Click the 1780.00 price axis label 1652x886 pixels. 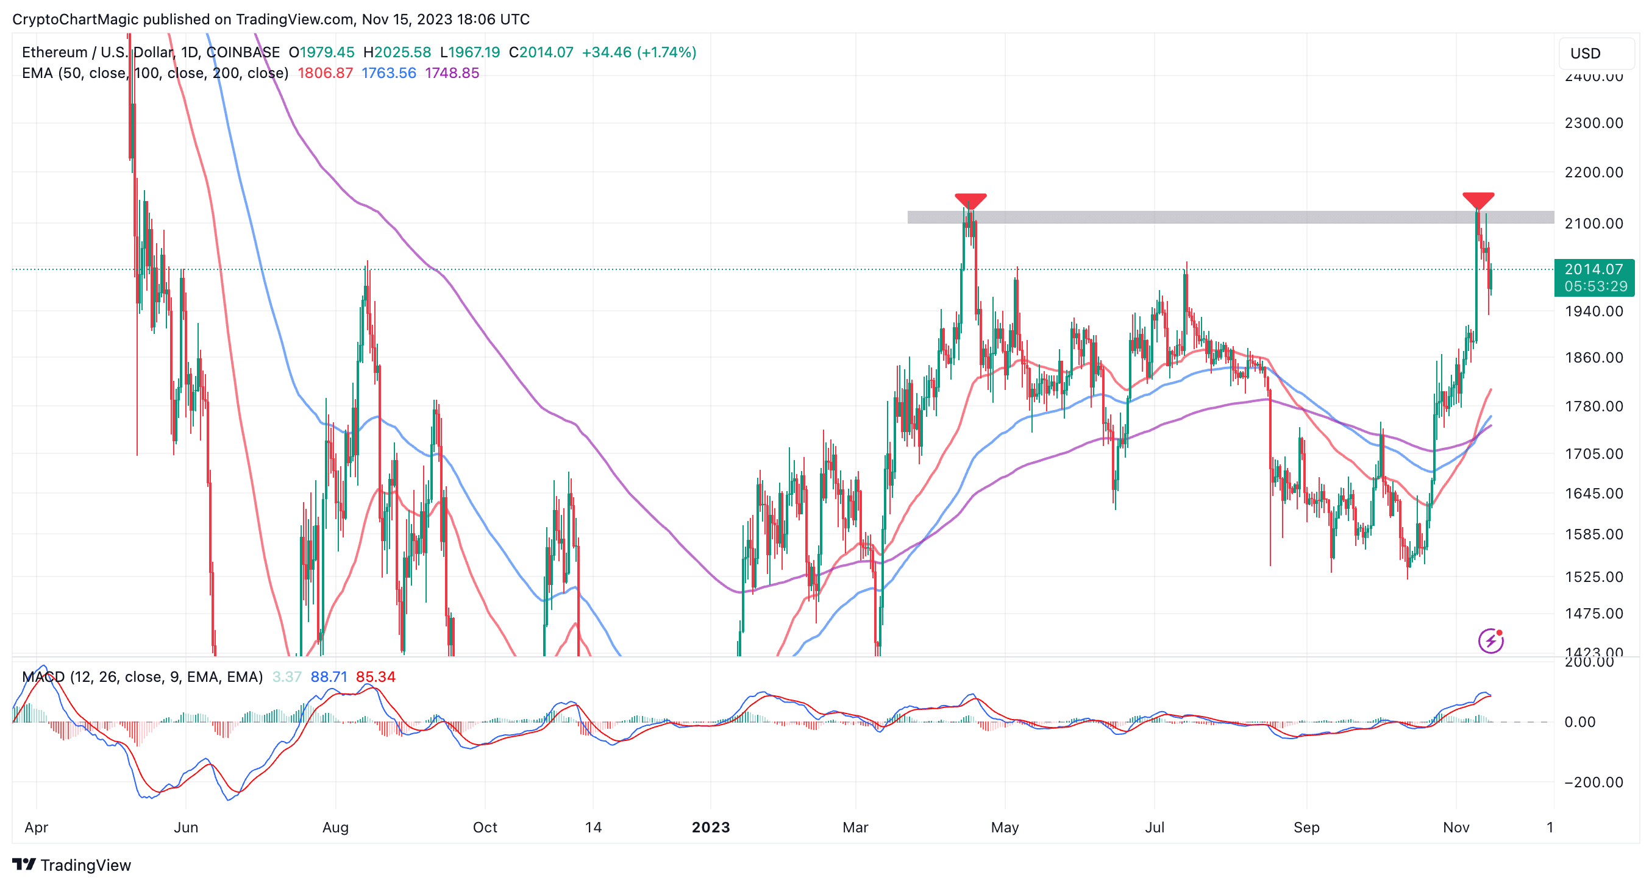pos(1593,406)
